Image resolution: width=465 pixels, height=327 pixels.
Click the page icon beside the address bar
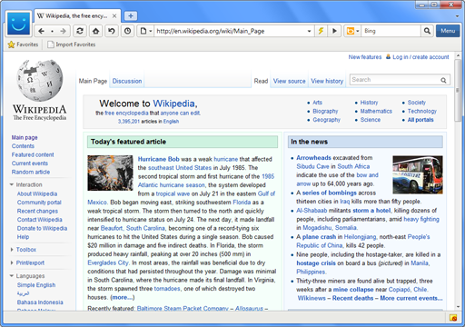click(143, 31)
